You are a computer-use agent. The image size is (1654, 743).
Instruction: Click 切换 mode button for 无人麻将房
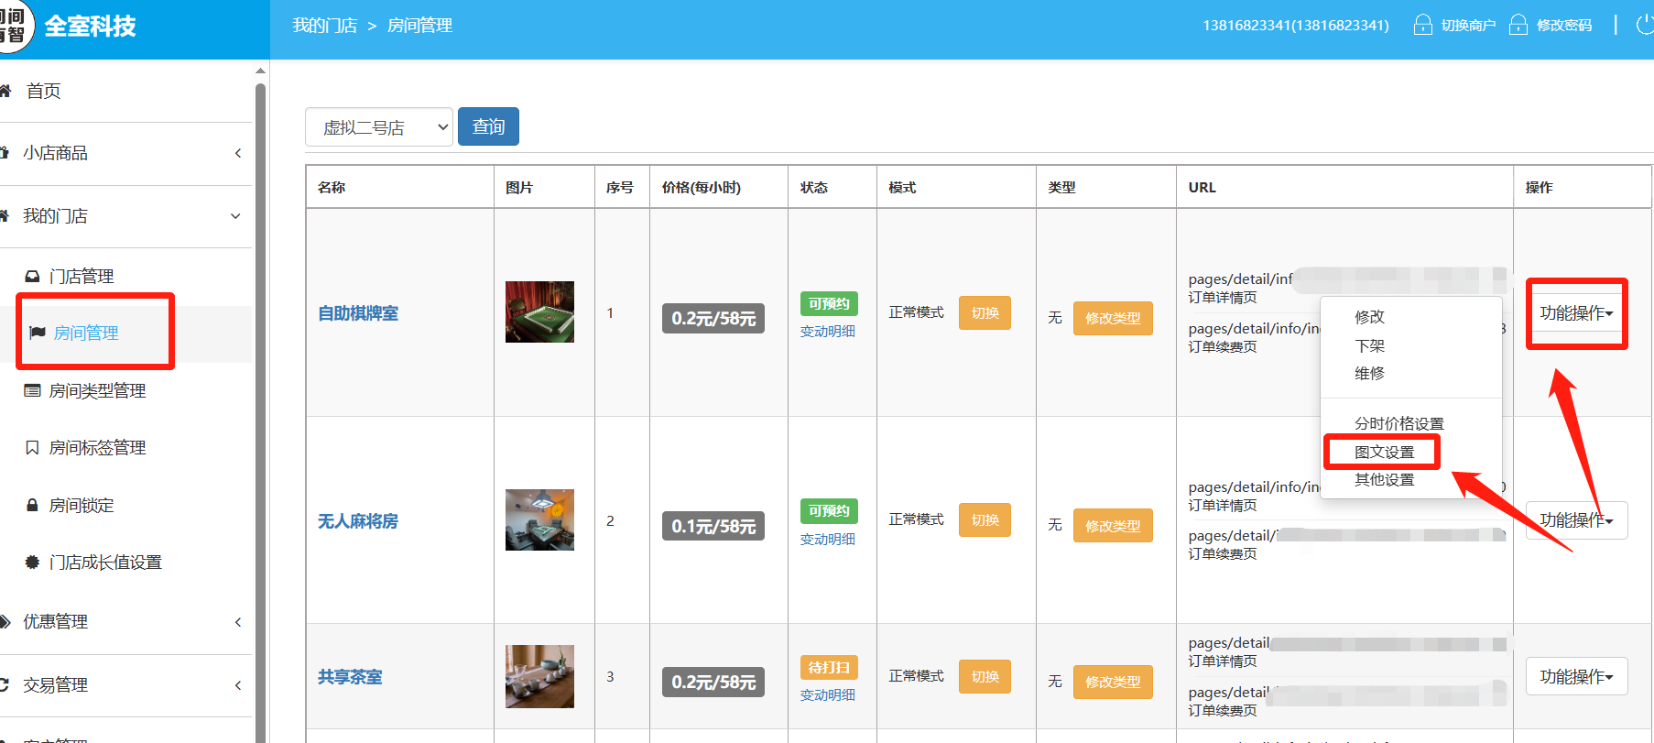click(985, 519)
